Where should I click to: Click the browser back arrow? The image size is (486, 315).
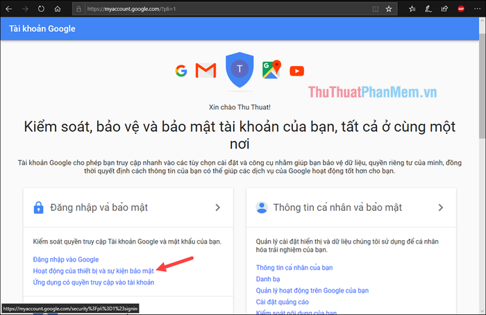pos(8,9)
